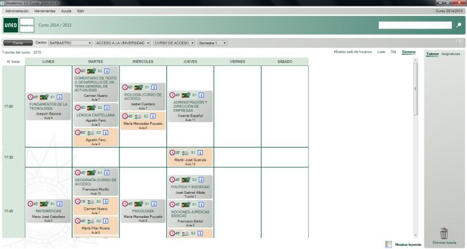Open info icon on Fundamentos de la Tecnología card

click(60, 97)
